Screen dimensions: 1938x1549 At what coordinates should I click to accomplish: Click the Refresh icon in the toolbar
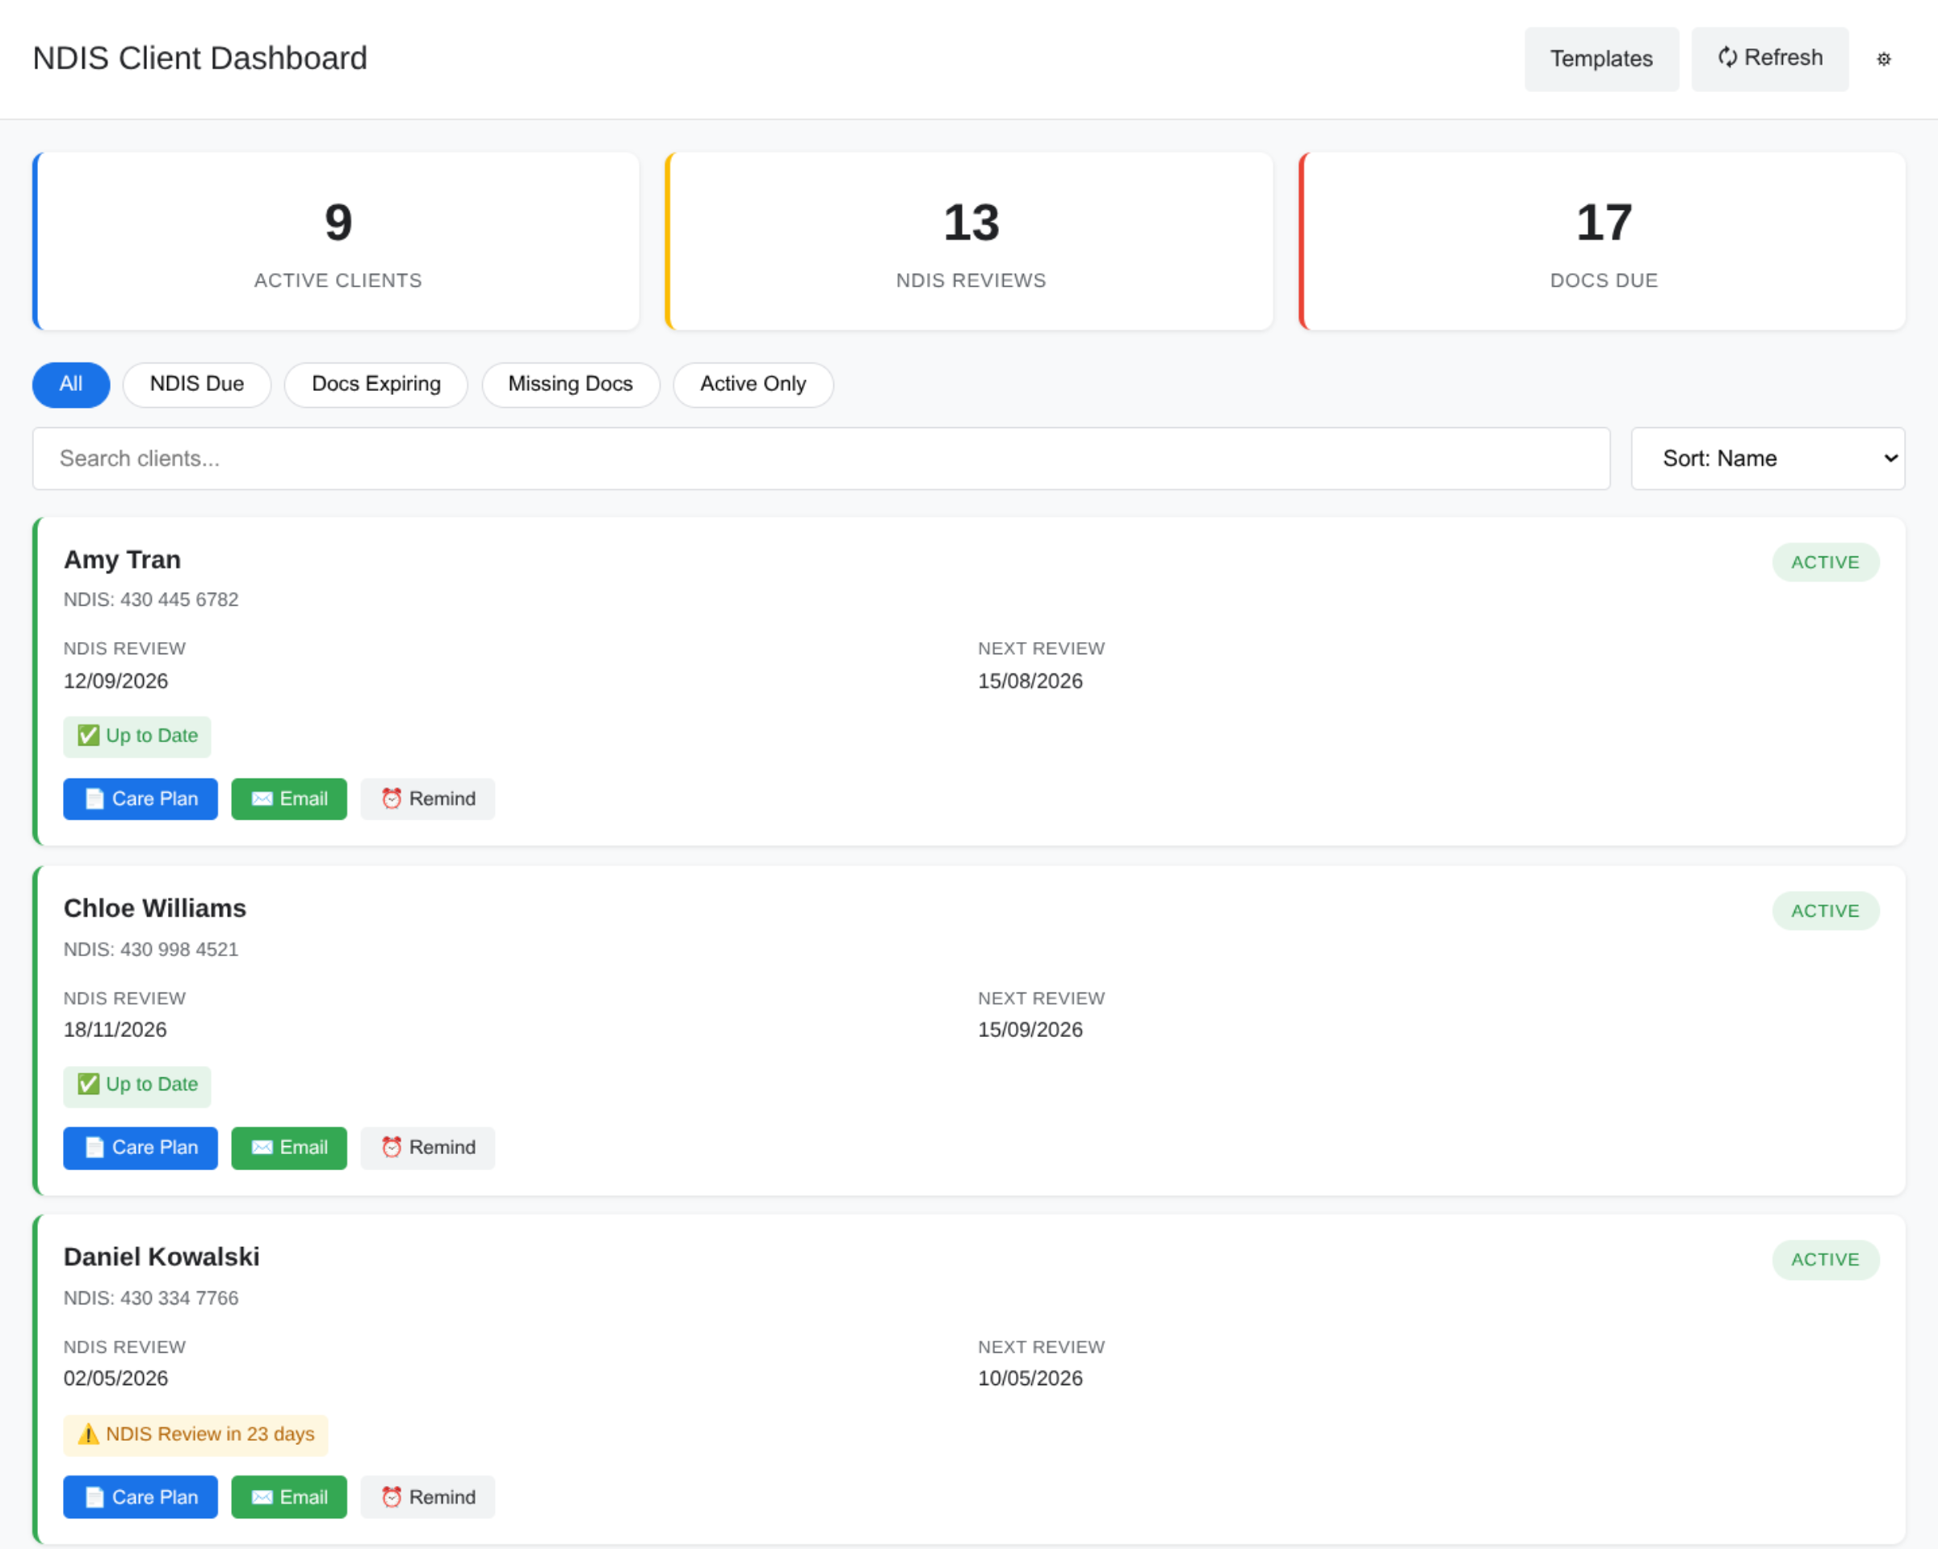click(1730, 57)
